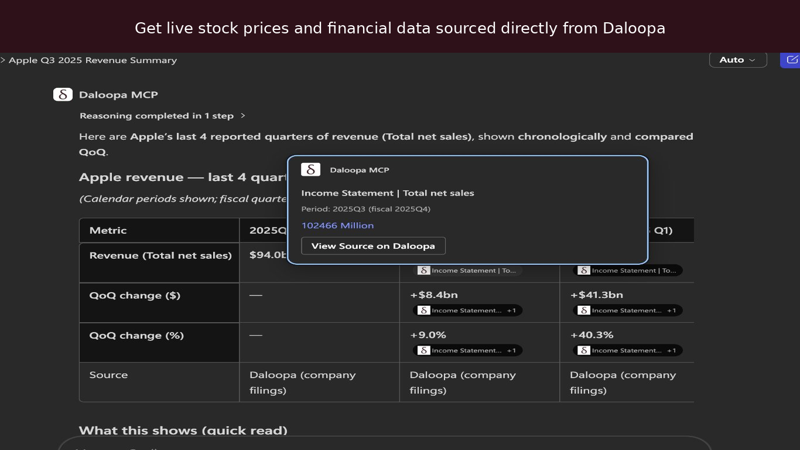Image resolution: width=800 pixels, height=450 pixels.
Task: Click Income Statement citation under +9.0%
Action: [x=467, y=350]
